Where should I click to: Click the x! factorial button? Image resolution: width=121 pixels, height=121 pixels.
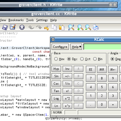click(67, 91)
